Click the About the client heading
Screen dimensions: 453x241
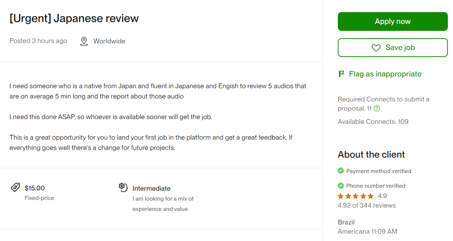click(371, 154)
